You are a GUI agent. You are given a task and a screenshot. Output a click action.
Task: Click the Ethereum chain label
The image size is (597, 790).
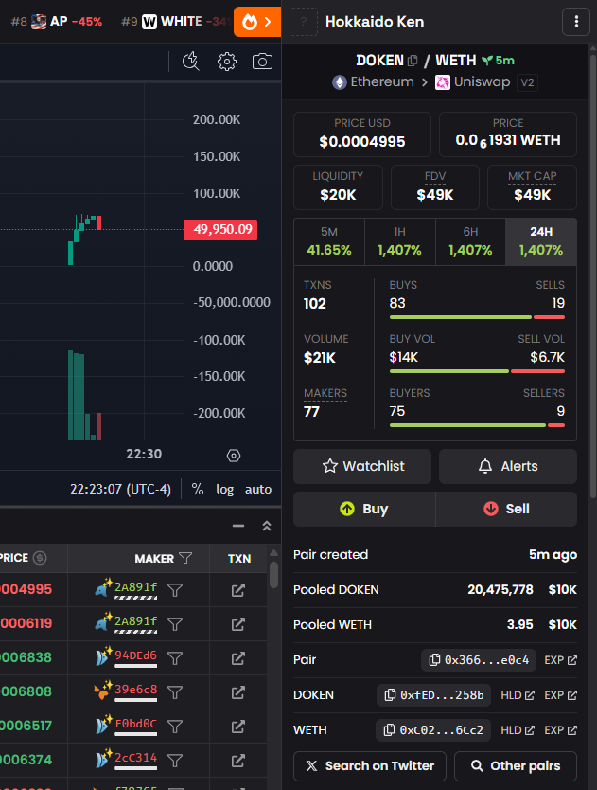[373, 82]
